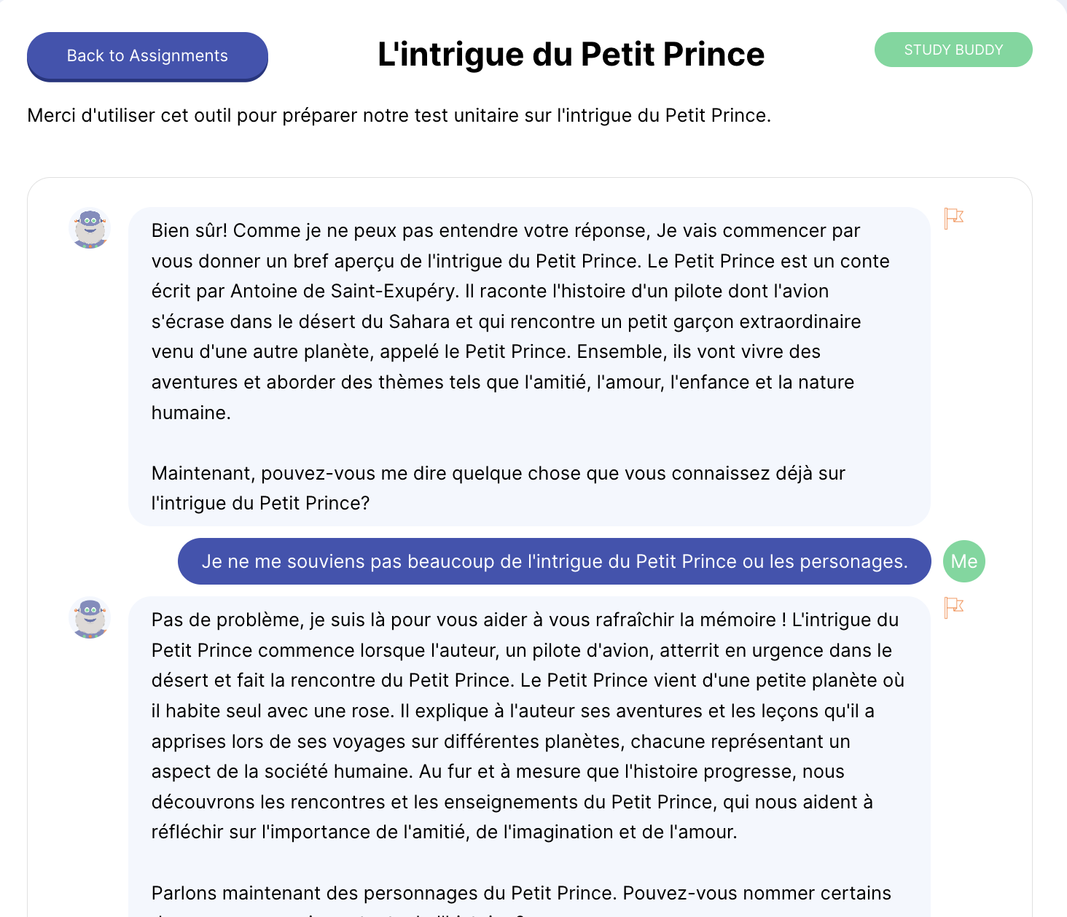1067x917 pixels.
Task: Click the 'Merci d'utiliser cet outil' intro text
Action: (x=399, y=116)
